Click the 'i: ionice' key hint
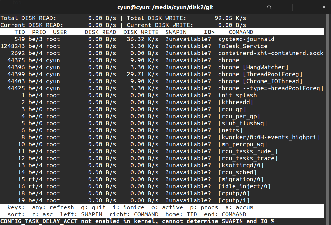 [128, 207]
